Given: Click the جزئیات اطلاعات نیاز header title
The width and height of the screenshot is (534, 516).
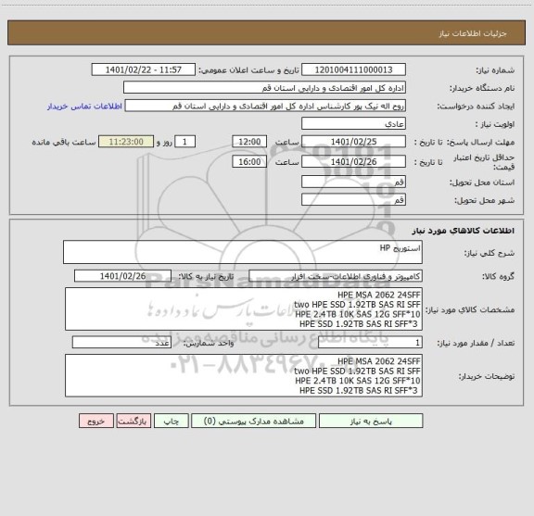Looking at the screenshot, I should (473, 33).
